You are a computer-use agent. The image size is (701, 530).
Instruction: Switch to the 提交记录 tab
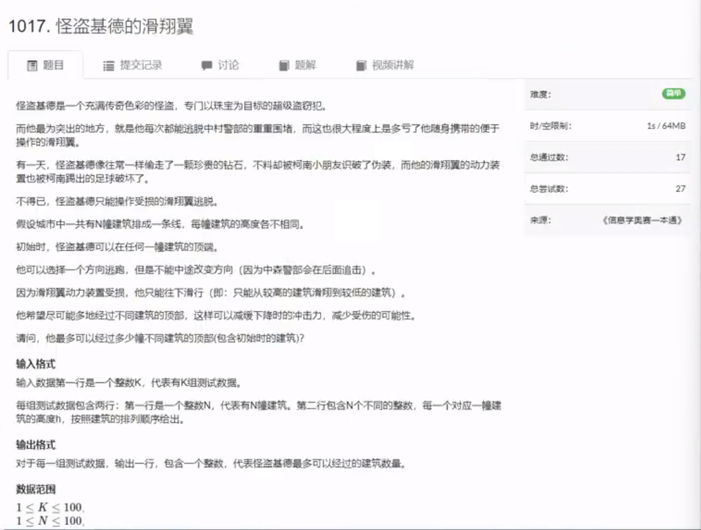tap(132, 65)
